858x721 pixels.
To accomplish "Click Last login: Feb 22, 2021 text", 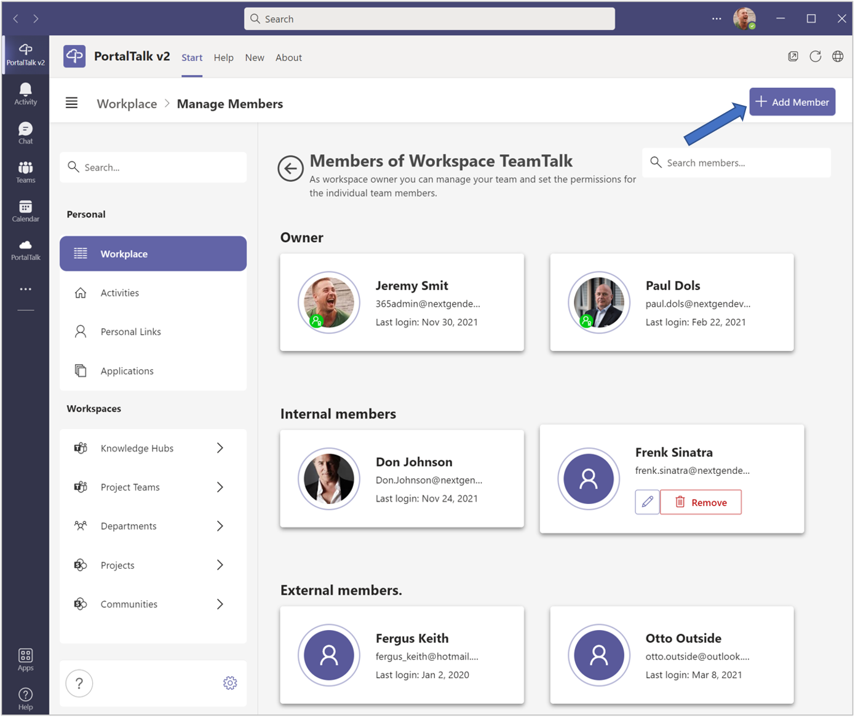I will pos(696,323).
